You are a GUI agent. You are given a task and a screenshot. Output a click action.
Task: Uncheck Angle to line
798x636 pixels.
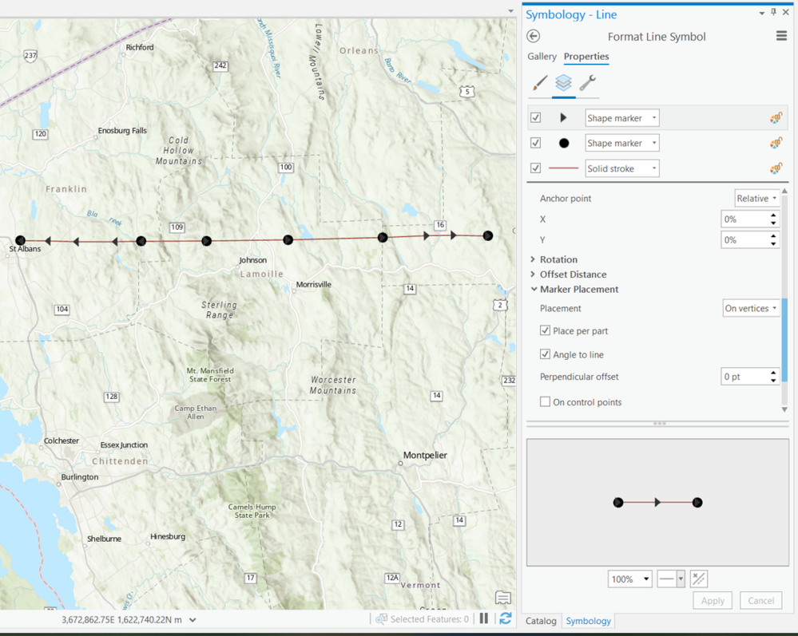545,354
